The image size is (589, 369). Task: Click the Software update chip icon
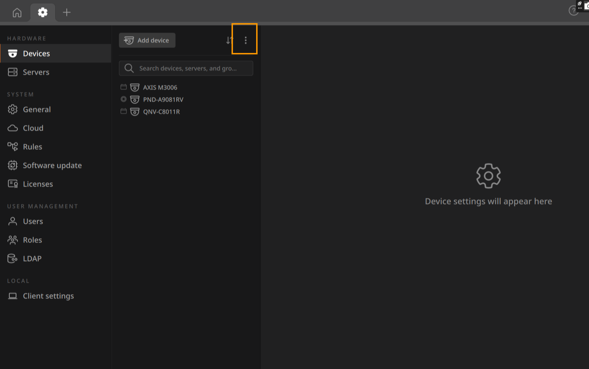click(13, 165)
